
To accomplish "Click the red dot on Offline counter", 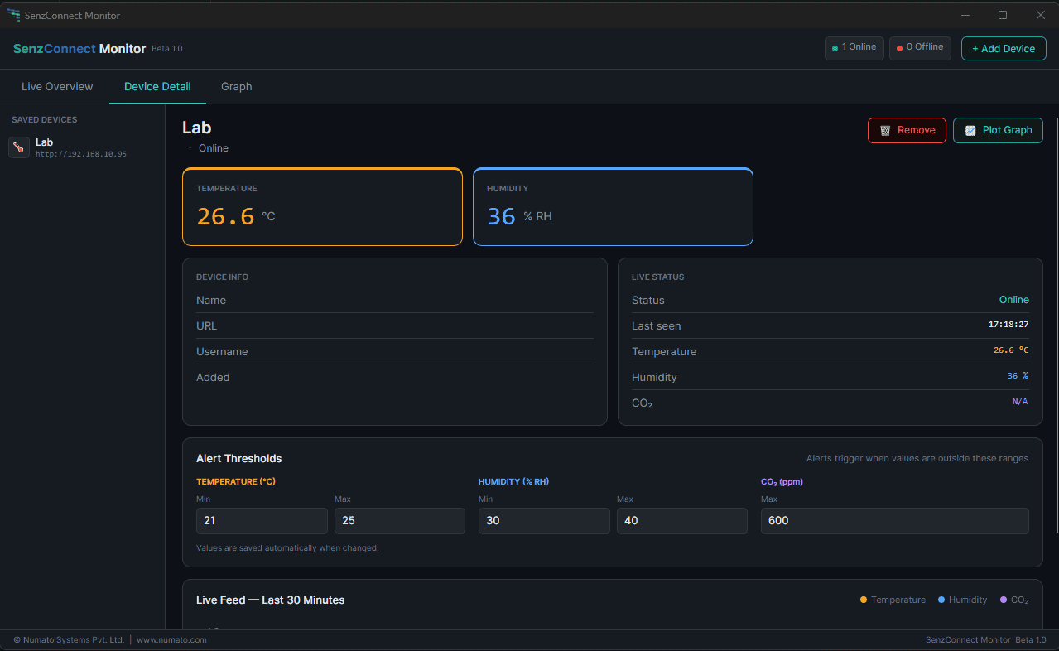I will click(x=900, y=48).
